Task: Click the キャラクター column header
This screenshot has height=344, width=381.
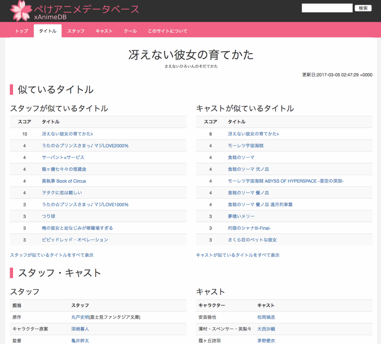Action: [212, 305]
